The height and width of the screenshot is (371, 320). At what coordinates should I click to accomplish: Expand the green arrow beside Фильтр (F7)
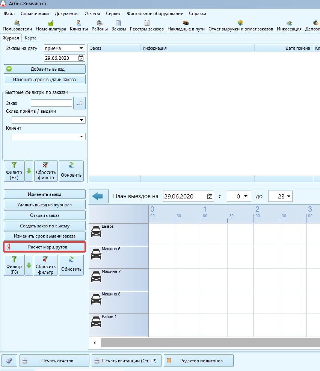(29, 171)
